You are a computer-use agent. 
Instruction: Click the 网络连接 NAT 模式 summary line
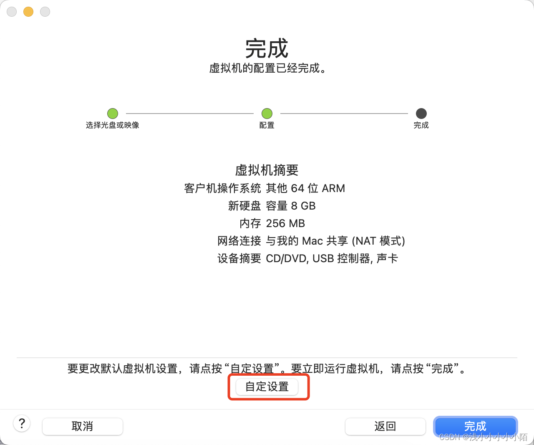click(311, 241)
